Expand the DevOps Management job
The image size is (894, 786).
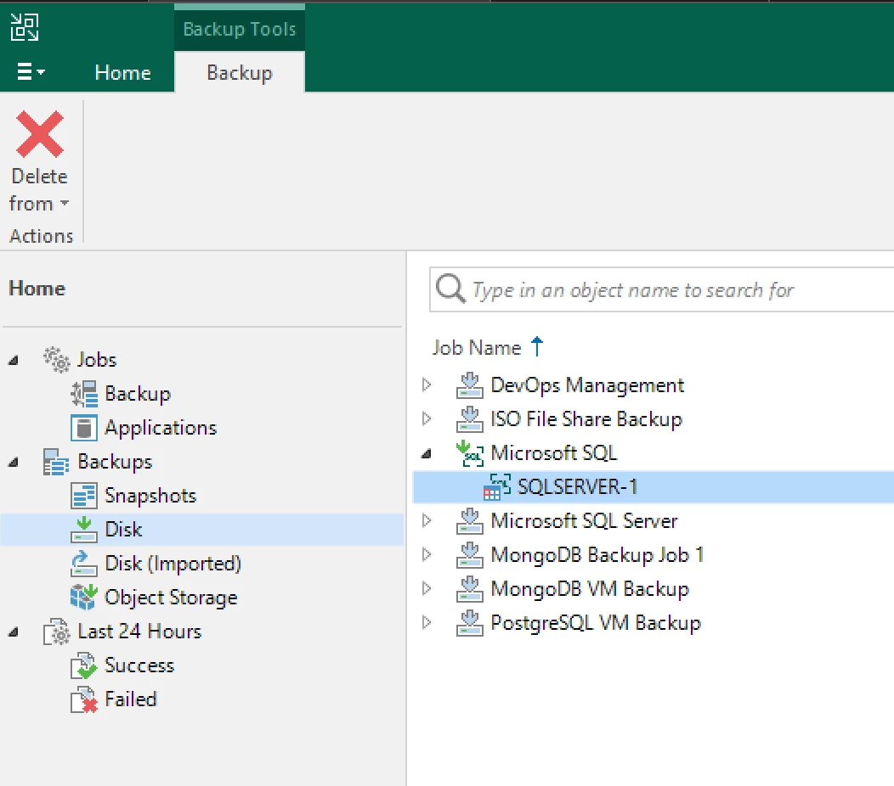tap(427, 385)
